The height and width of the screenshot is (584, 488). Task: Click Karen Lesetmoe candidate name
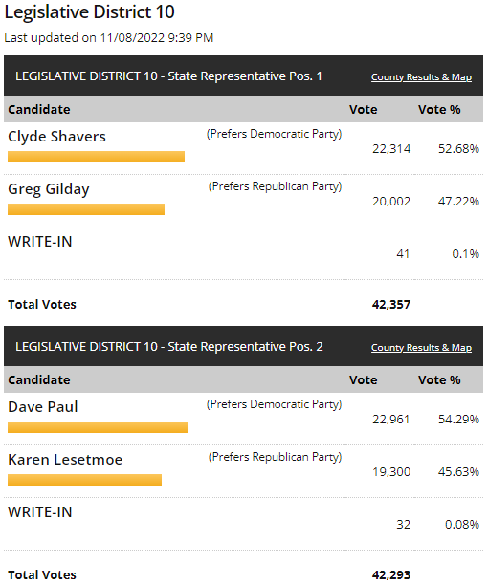65,459
